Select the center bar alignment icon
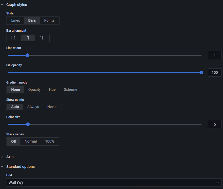This screenshot has width=223, height=189. [x=27, y=38]
